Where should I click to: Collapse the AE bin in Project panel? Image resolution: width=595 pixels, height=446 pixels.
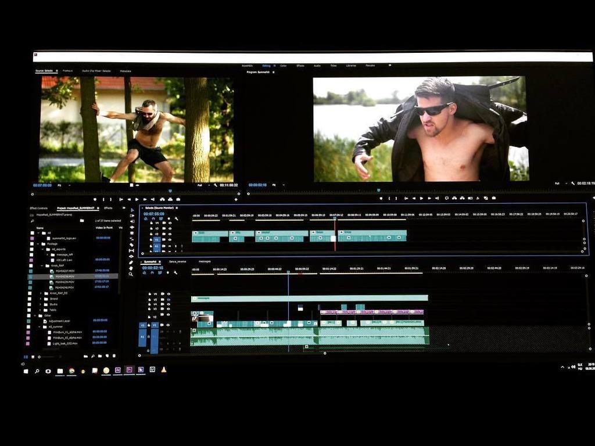click(38, 233)
